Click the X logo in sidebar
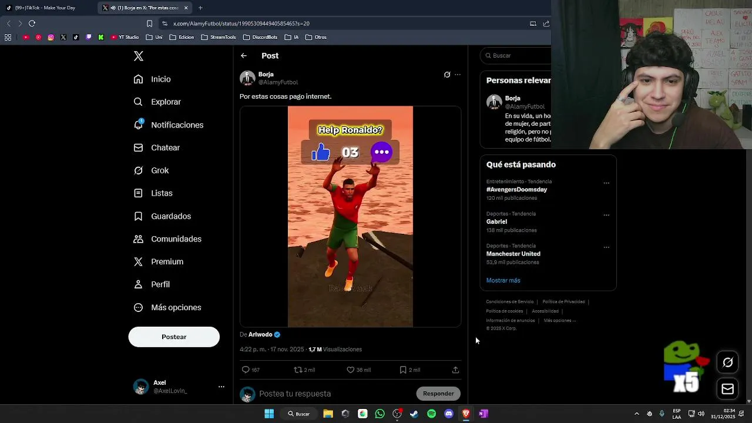Image resolution: width=752 pixels, height=423 pixels. click(x=139, y=56)
